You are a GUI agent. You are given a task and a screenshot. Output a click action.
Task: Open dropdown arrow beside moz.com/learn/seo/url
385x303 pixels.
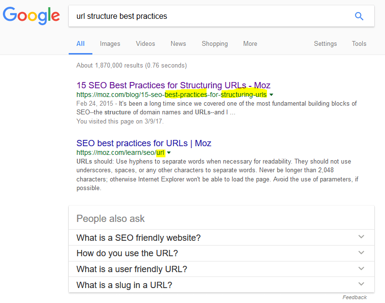(x=169, y=152)
